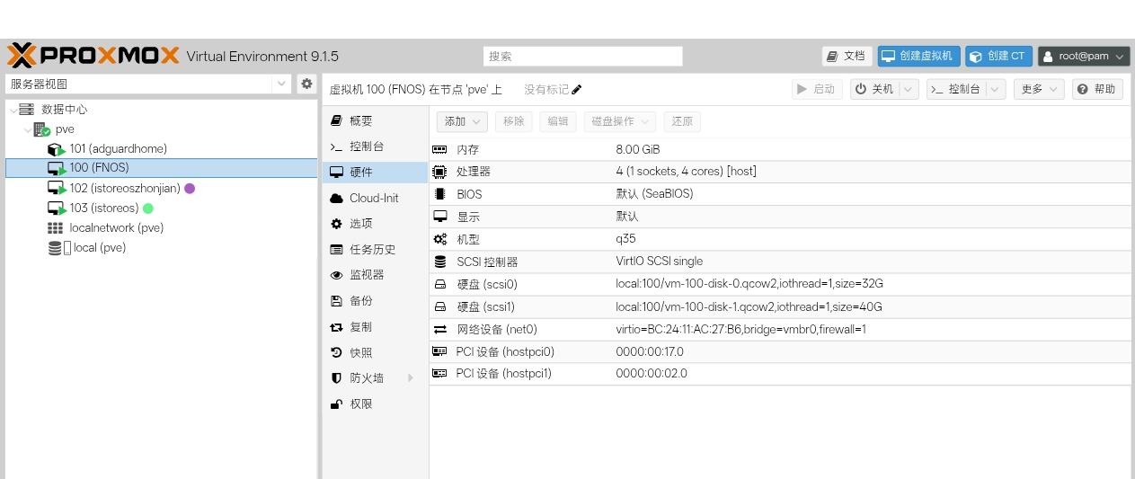Click the VM monitor icon for 103
The image size is (1135, 479).
click(58, 208)
